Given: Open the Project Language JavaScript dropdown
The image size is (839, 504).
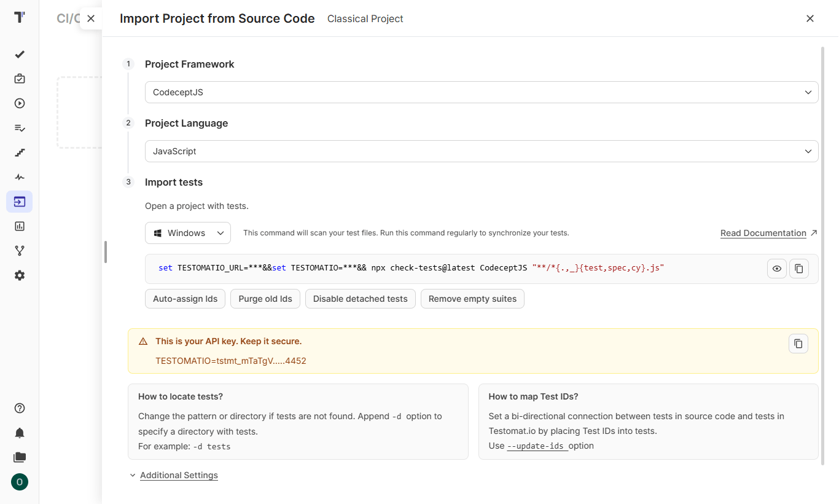Looking at the screenshot, I should click(x=482, y=151).
